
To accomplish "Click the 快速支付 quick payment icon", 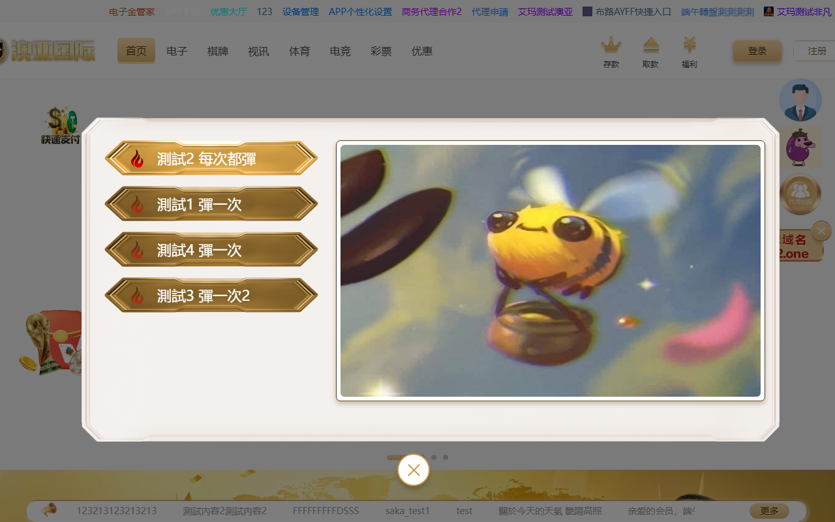I will (61, 126).
